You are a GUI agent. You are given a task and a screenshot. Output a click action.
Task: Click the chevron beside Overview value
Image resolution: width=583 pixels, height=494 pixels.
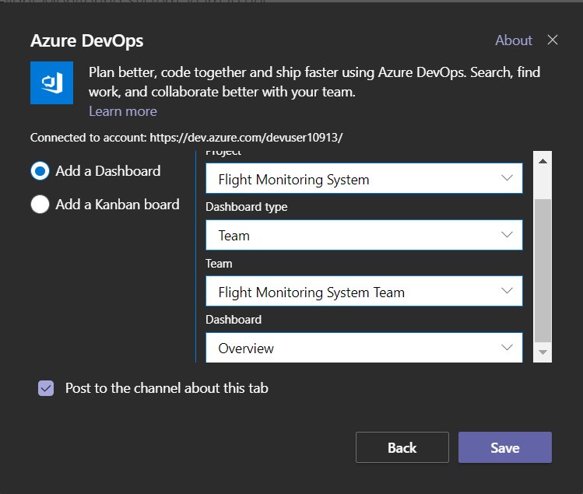point(507,348)
